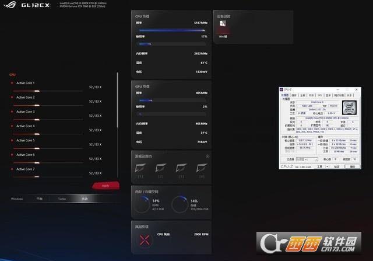
Task: Select the fourth game profile slot icon
Action: click(x=201, y=169)
